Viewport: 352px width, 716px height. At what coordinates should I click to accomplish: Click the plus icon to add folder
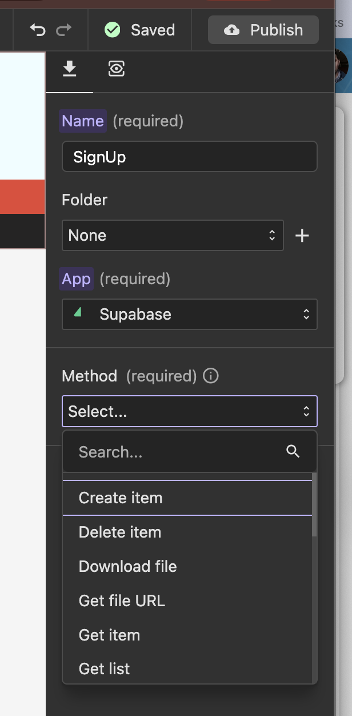[302, 236]
